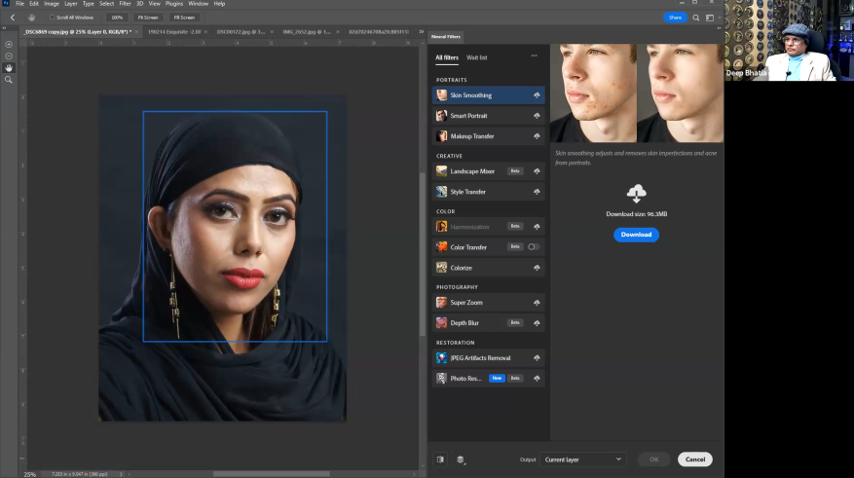
Task: Click the search icon in top bar
Action: tap(695, 18)
